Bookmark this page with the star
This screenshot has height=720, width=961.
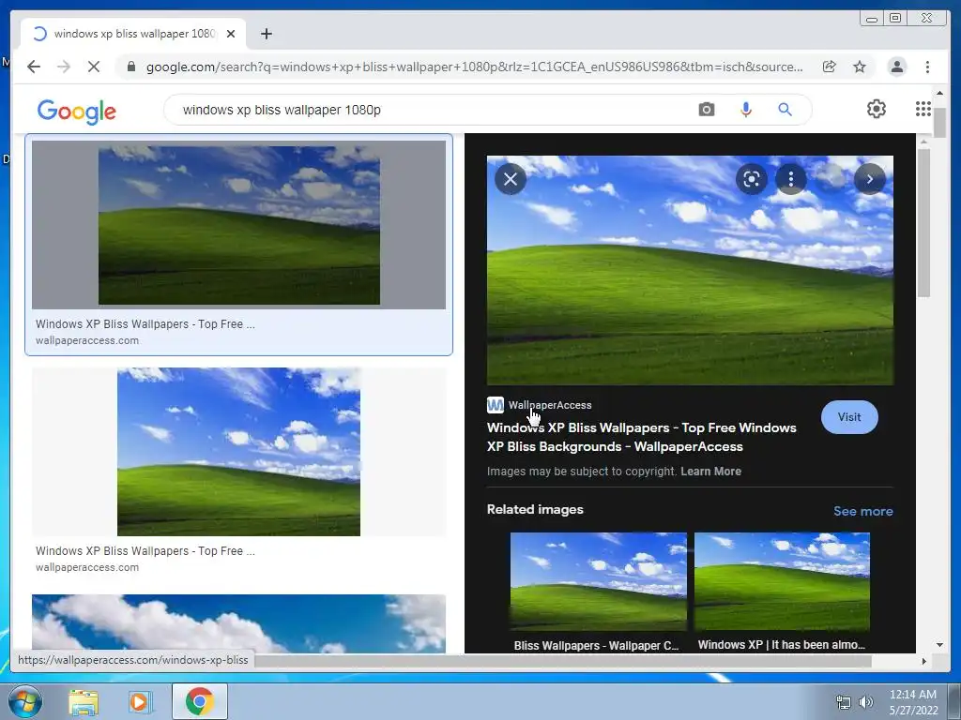[860, 67]
